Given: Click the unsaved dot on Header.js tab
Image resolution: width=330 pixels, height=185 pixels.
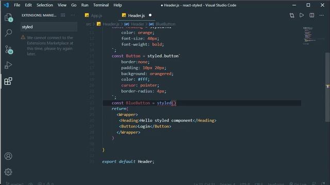Looking at the screenshot, I should pyautogui.click(x=150, y=15).
